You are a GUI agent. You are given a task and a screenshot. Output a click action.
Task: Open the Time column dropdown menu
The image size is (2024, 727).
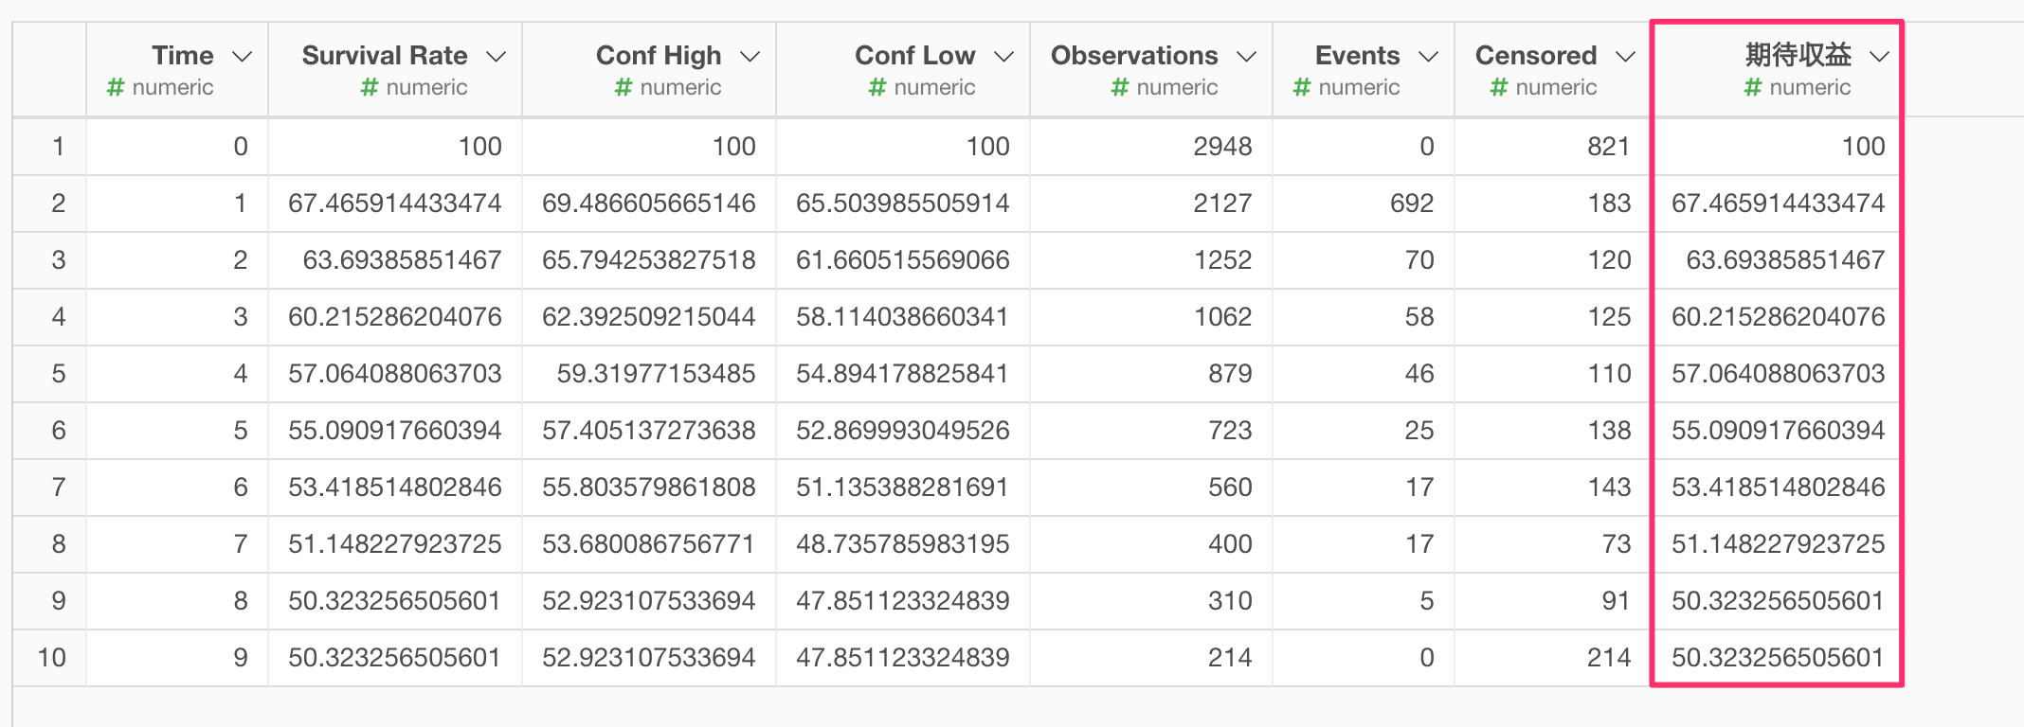243,57
